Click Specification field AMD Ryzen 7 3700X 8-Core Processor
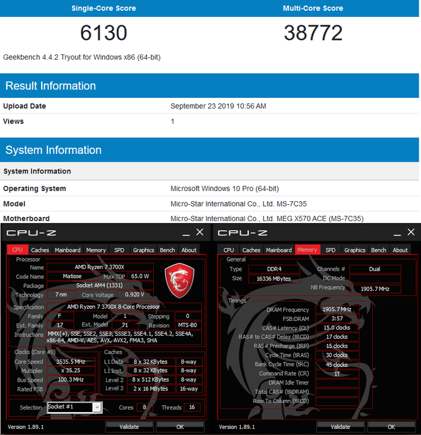421x435 pixels. pos(124,307)
